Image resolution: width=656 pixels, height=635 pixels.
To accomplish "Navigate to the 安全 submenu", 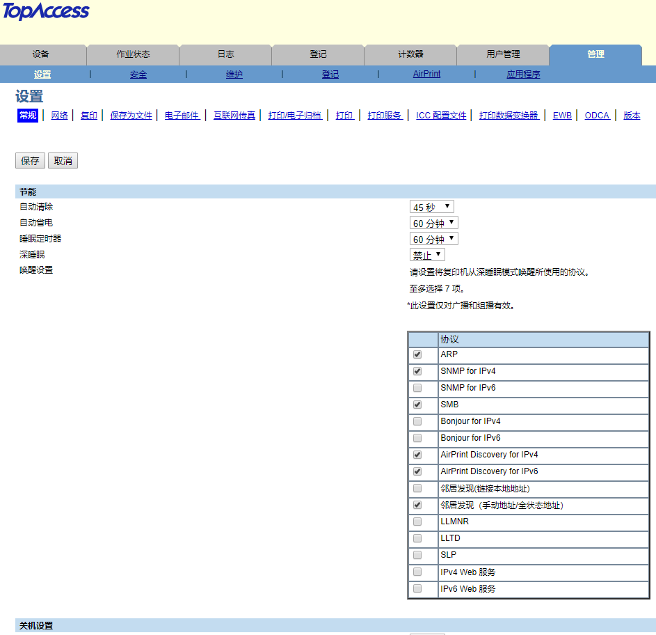I will [138, 75].
